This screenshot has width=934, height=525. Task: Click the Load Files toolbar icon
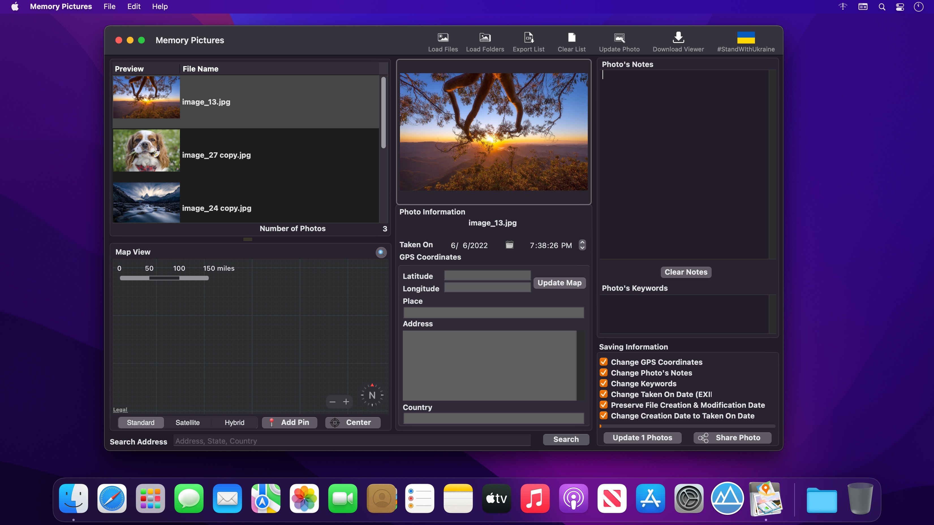coord(443,37)
